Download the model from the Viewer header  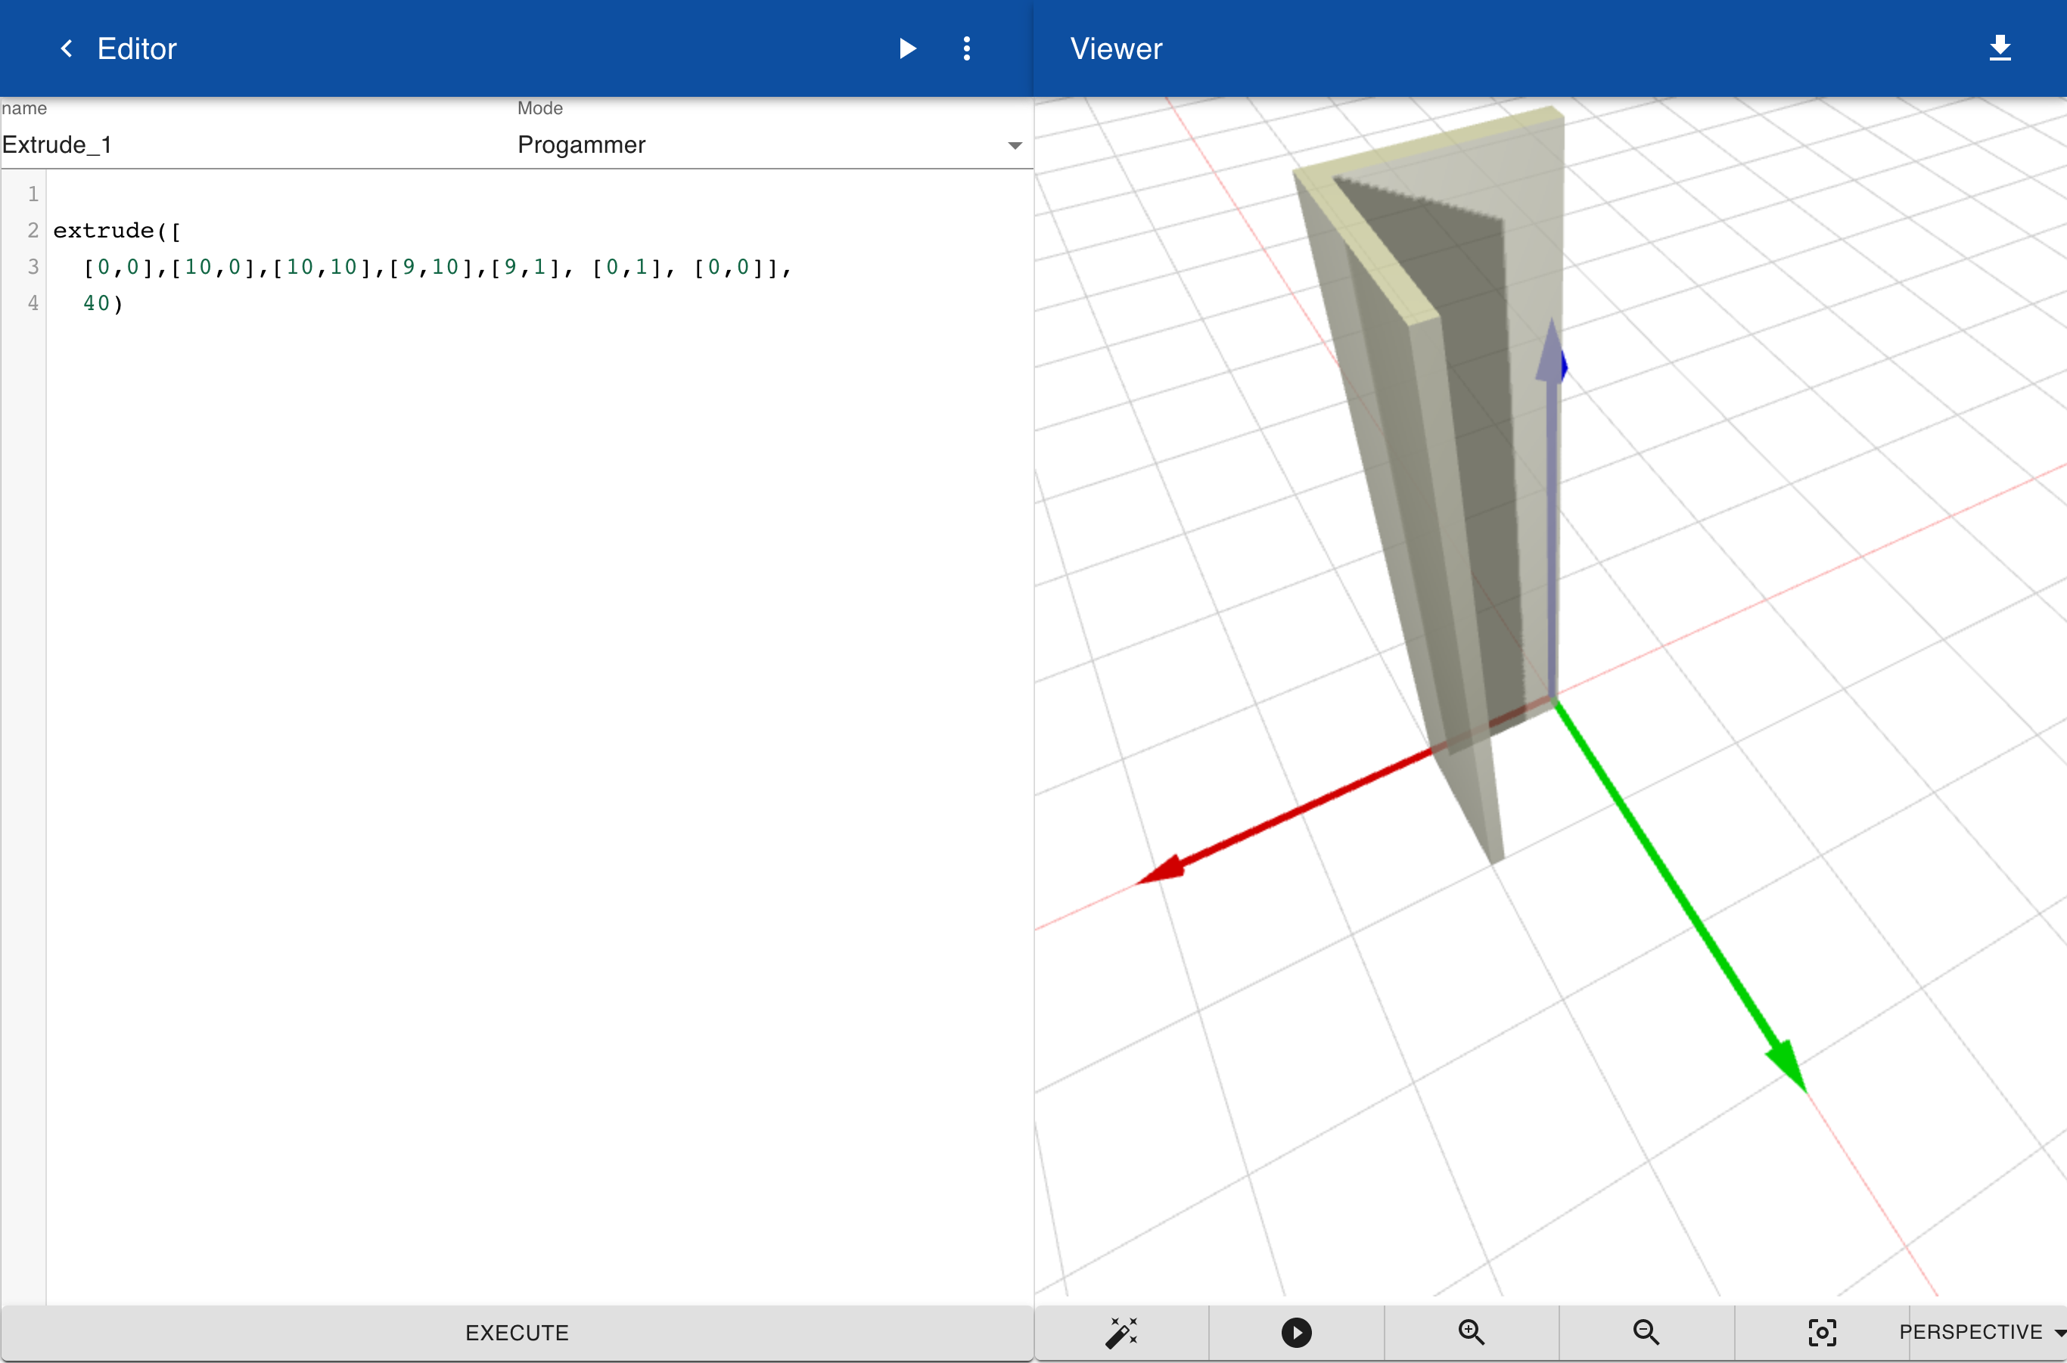click(x=2000, y=48)
